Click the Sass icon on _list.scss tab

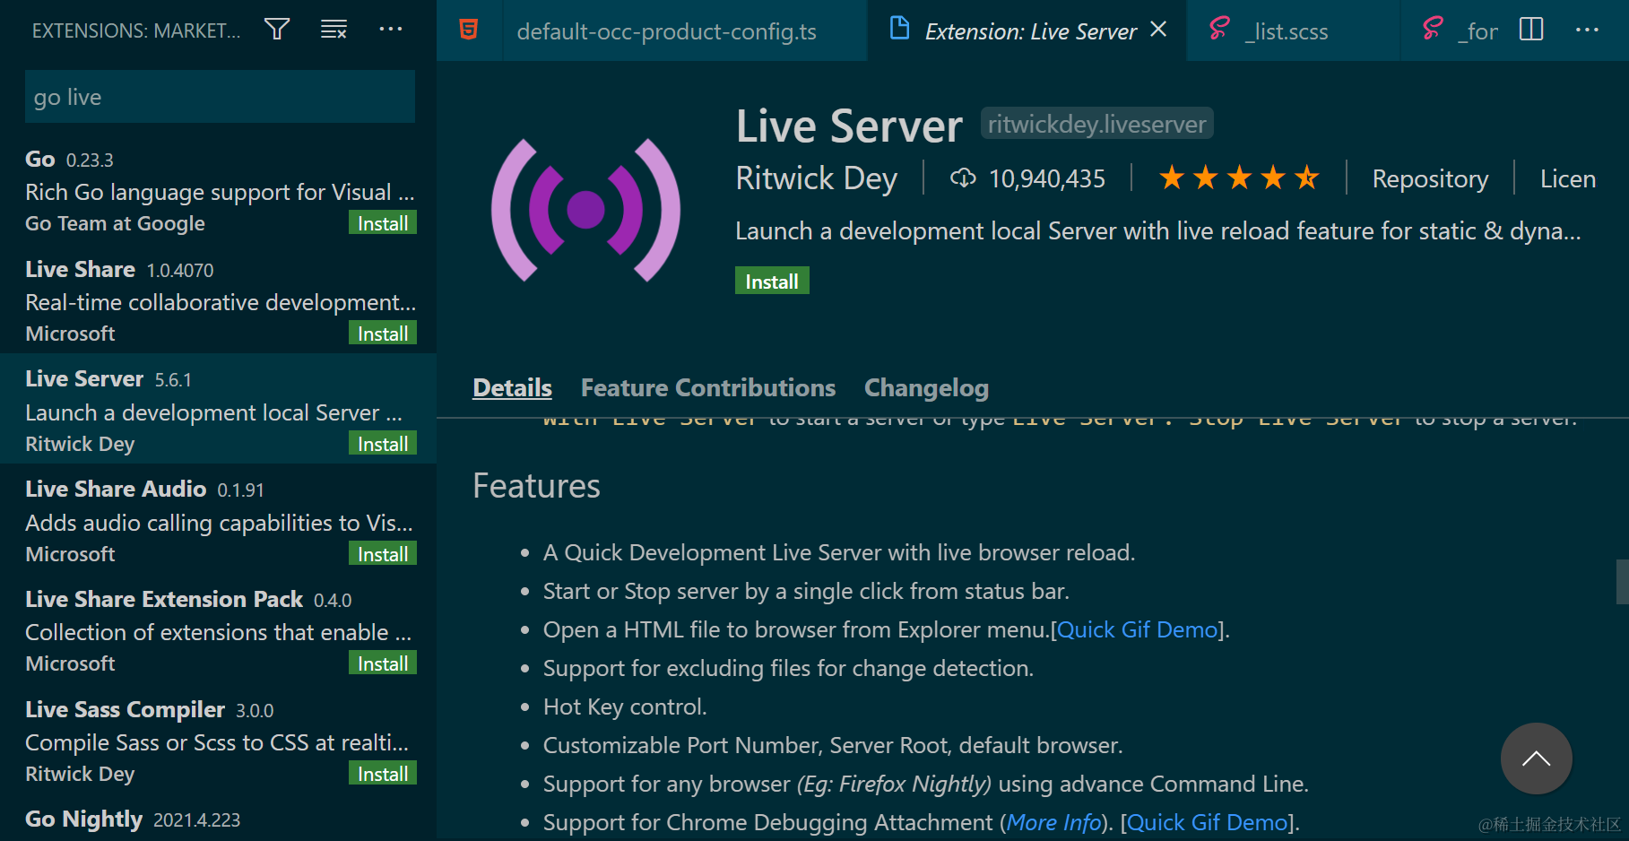pyautogui.click(x=1219, y=30)
